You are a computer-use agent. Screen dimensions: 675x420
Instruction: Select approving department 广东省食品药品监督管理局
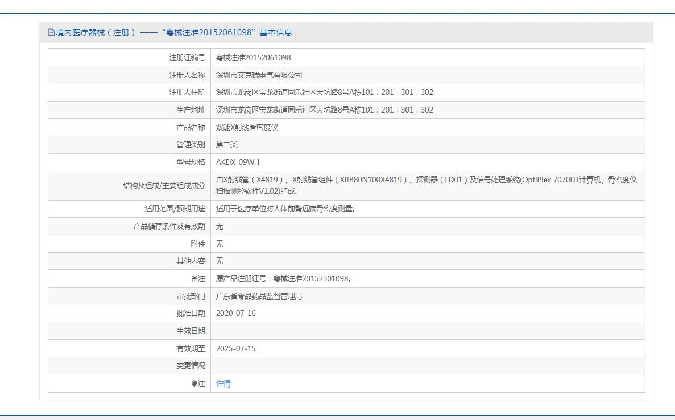(x=259, y=297)
